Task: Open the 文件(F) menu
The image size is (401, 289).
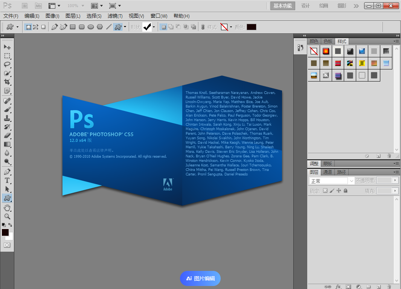Action: [11, 16]
